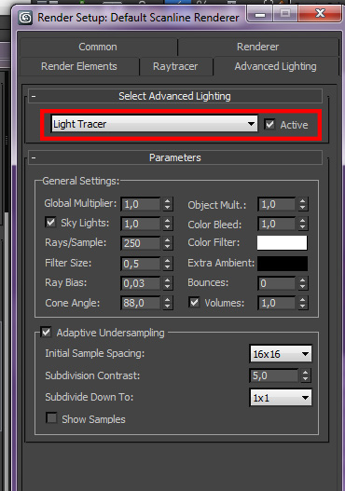Click the 3ds Max Render Setup title icon
The image size is (345, 491).
25,18
